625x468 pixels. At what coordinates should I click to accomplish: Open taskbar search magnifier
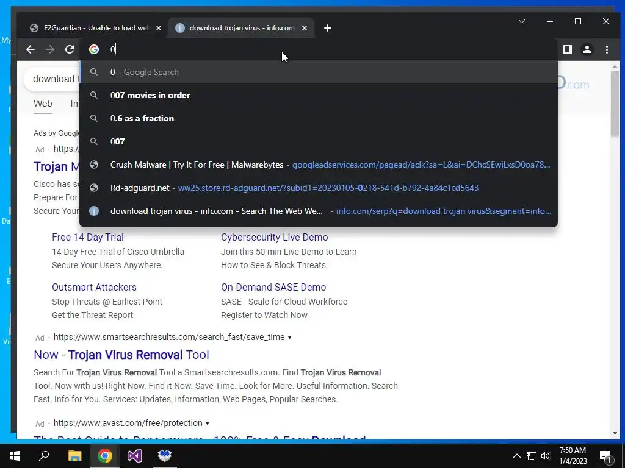click(x=44, y=456)
